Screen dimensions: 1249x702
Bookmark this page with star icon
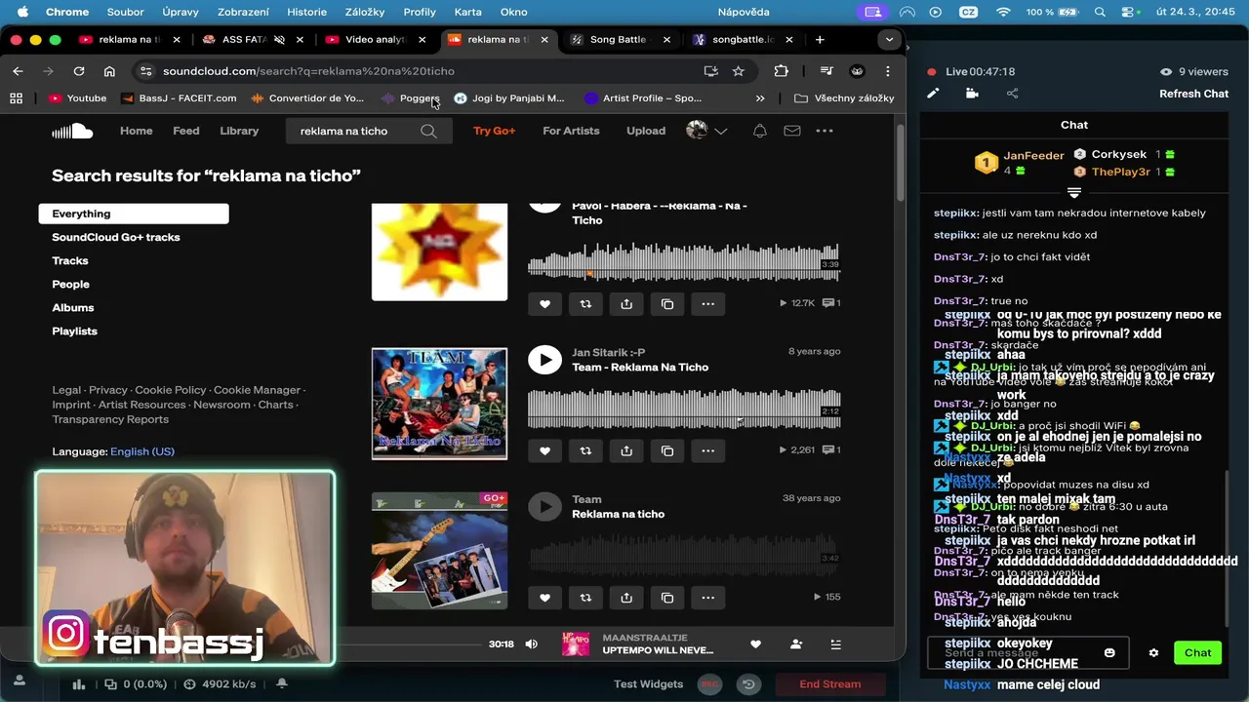(x=739, y=71)
